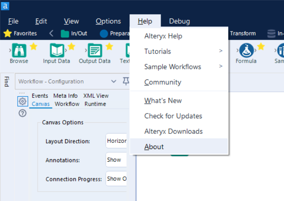
Task: Open the Layout Direction dropdown
Action: 116,141
